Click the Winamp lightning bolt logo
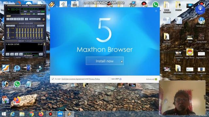 (43, 19)
